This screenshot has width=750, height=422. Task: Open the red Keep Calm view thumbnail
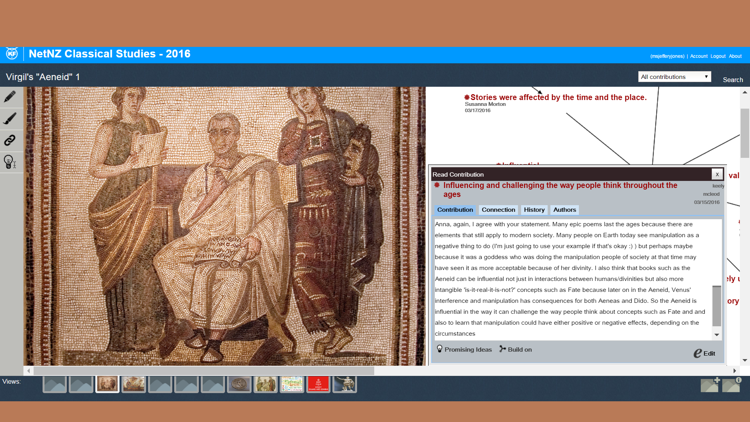coord(318,384)
